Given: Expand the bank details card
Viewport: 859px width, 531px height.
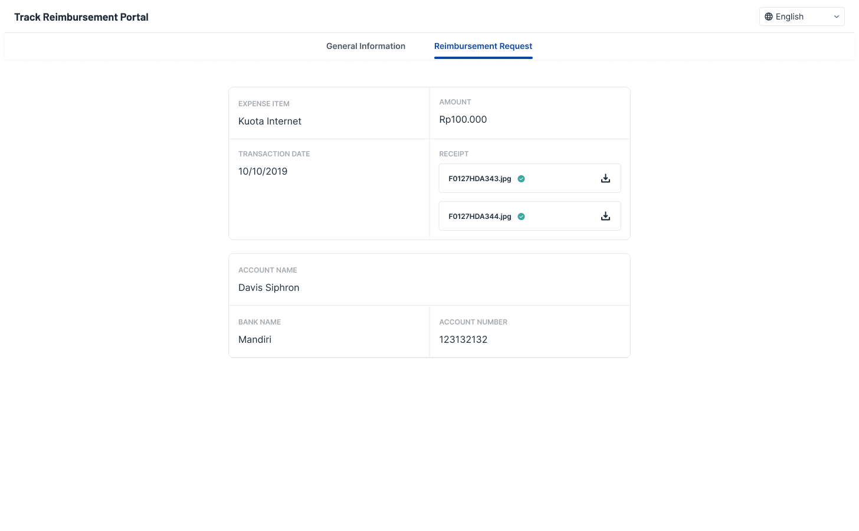Looking at the screenshot, I should (429, 306).
